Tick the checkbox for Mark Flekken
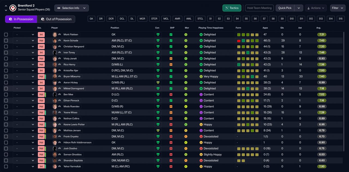Viewport: 349px width, 172px height. 6,35
